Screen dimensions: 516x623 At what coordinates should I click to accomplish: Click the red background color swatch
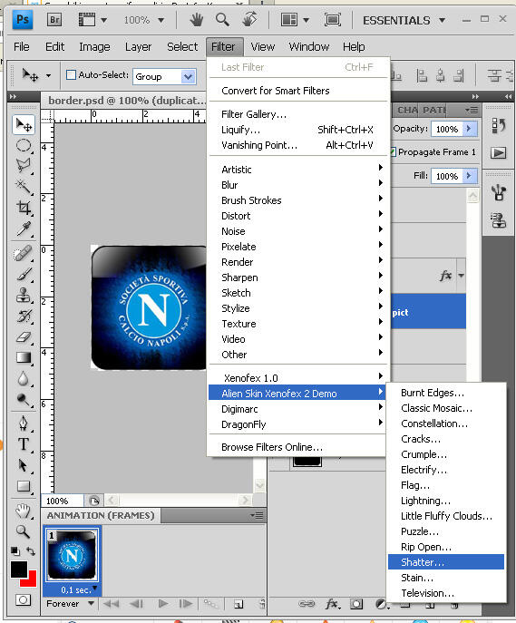[32, 581]
